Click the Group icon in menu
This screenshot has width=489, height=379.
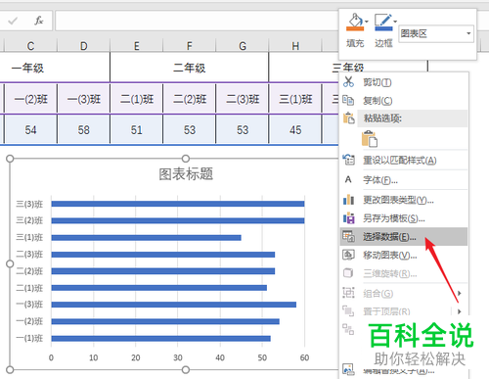click(348, 293)
